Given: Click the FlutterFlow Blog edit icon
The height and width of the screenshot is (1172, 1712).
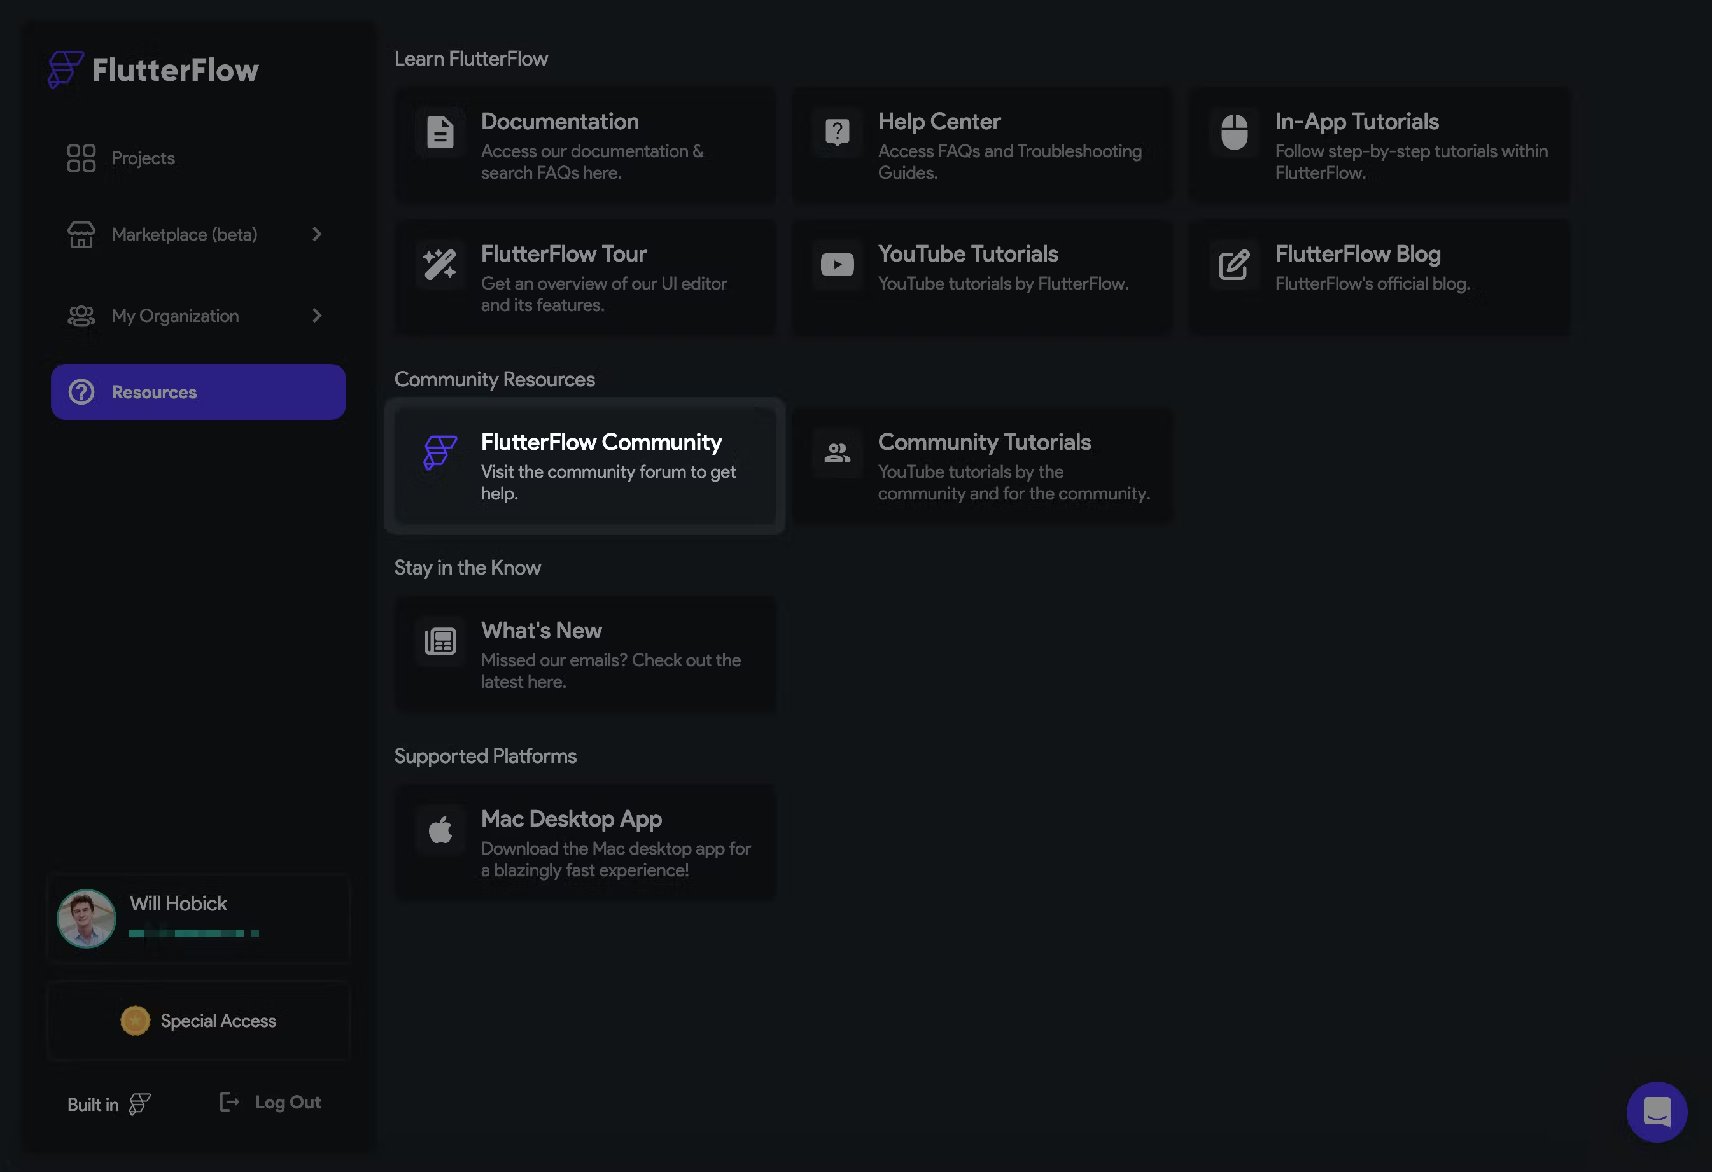Looking at the screenshot, I should click(1235, 265).
